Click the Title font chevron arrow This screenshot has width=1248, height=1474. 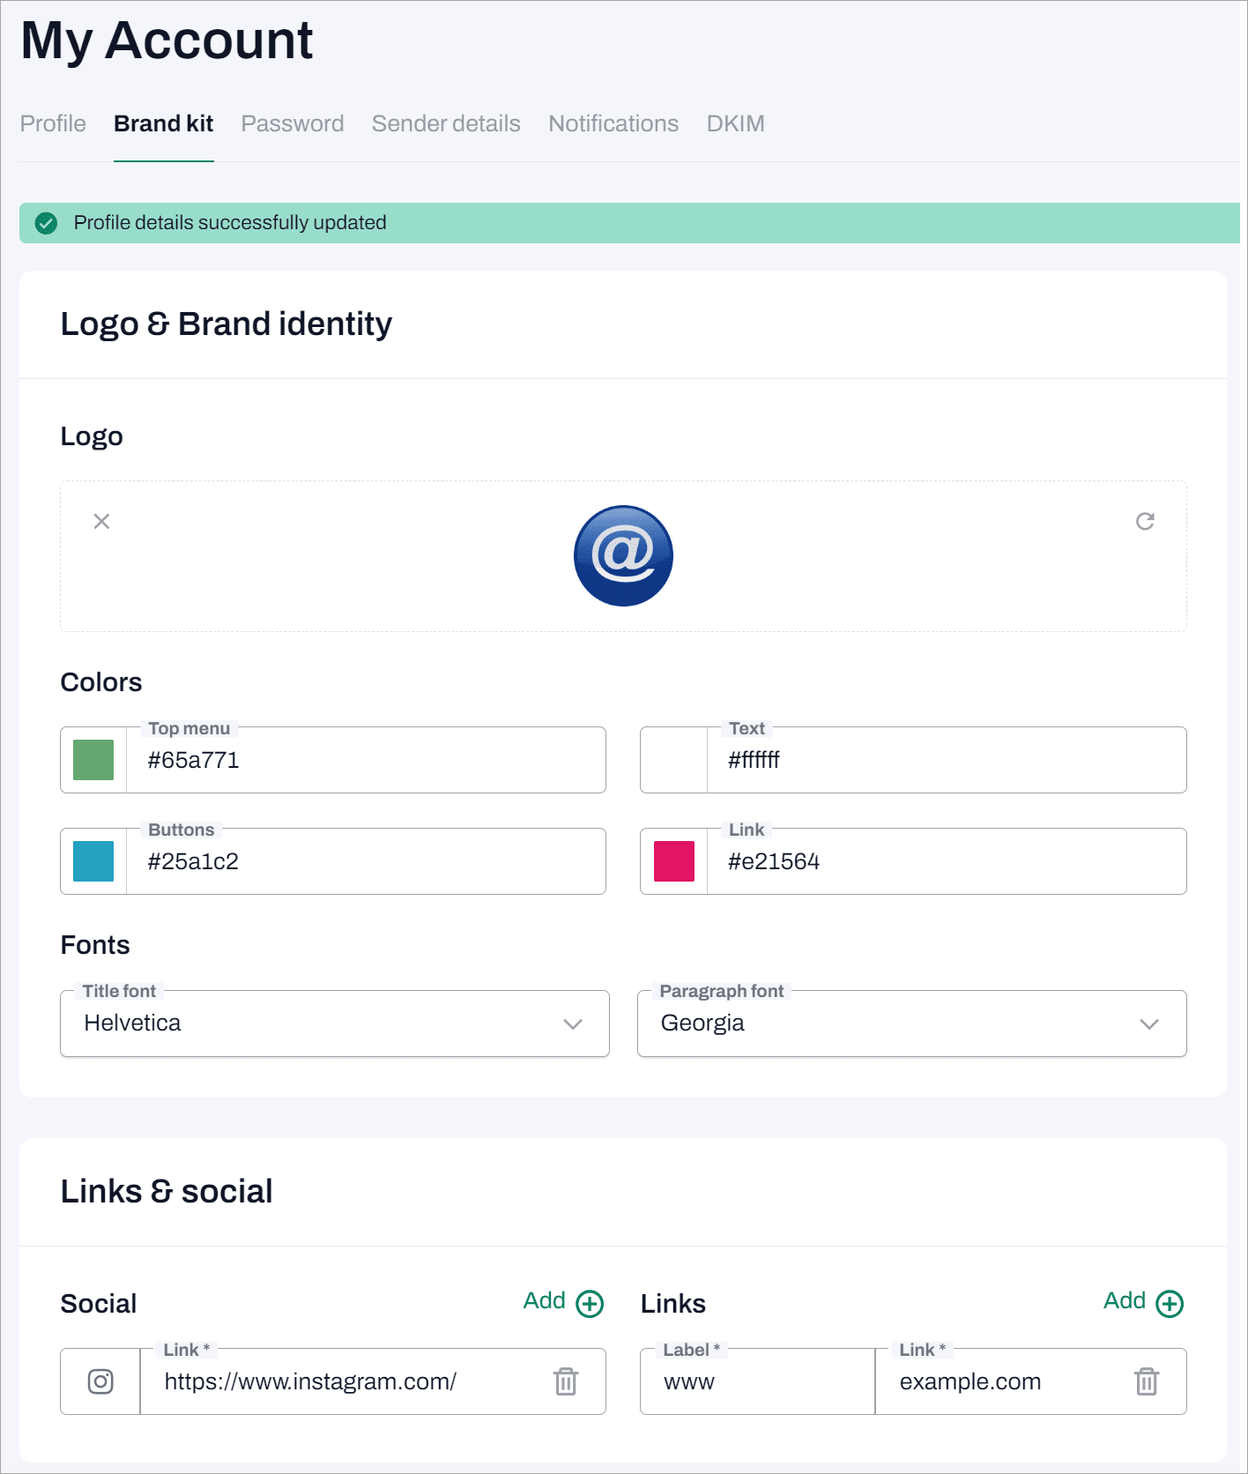click(x=573, y=1024)
